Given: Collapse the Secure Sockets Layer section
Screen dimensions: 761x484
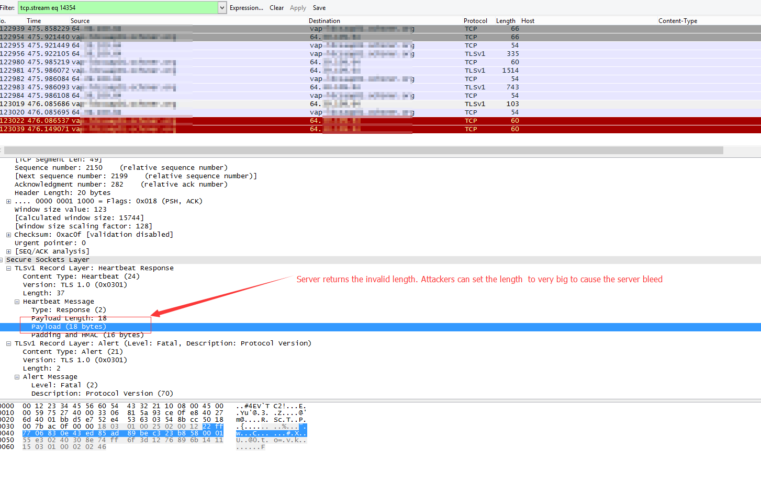Looking at the screenshot, I should point(2,259).
